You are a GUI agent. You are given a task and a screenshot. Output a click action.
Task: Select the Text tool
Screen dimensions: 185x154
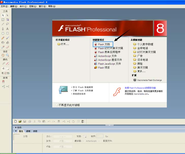point(7,29)
